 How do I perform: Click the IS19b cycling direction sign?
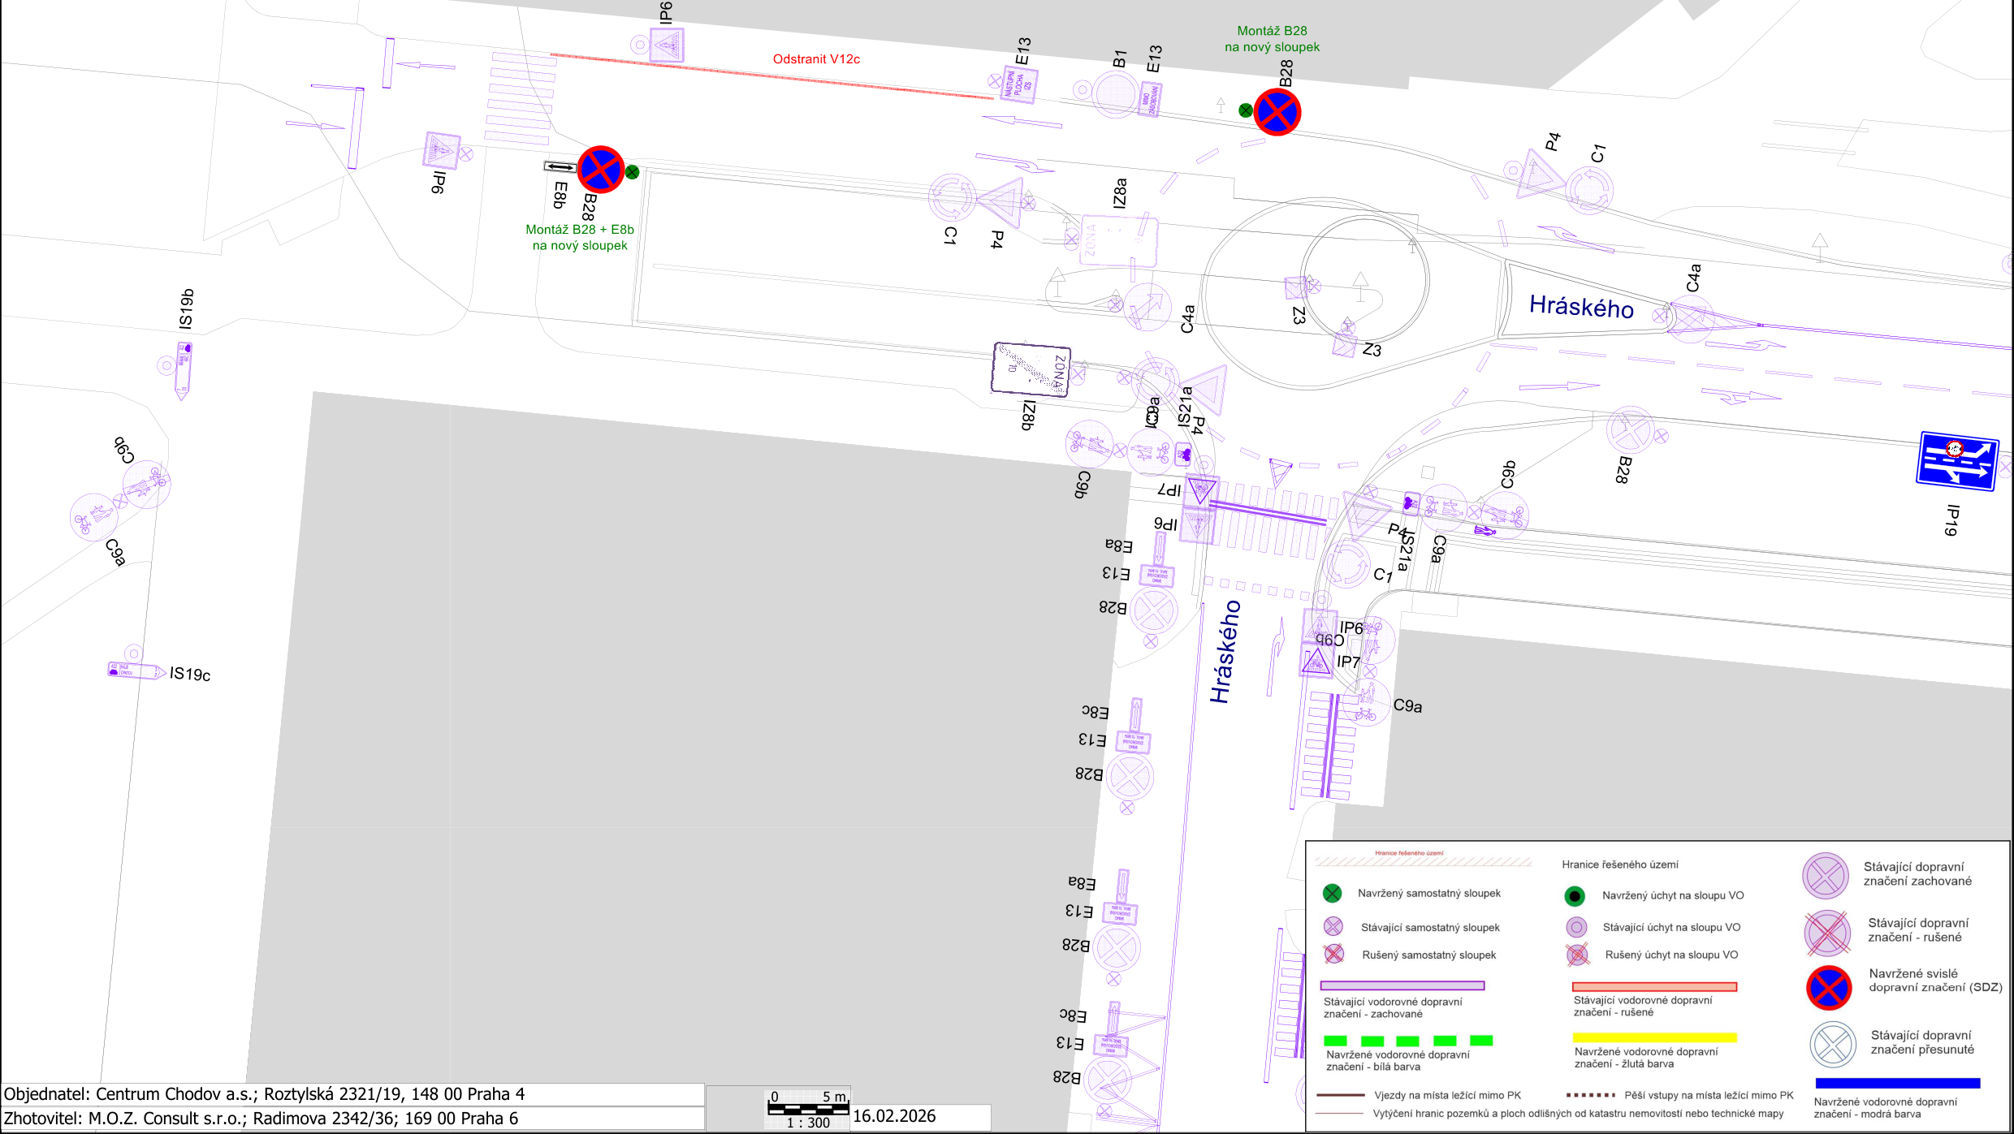pos(184,370)
